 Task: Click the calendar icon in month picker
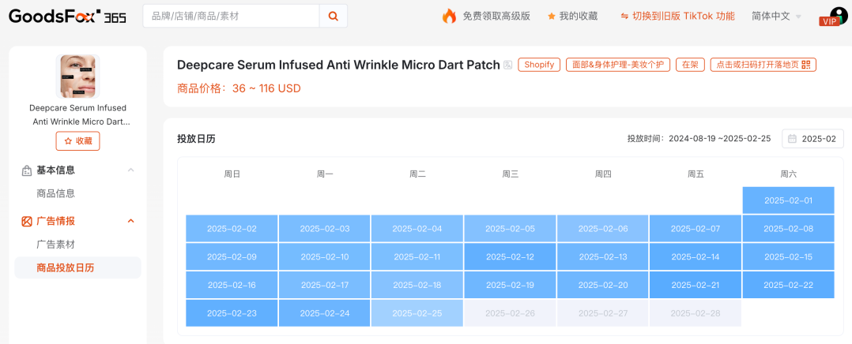(x=792, y=138)
